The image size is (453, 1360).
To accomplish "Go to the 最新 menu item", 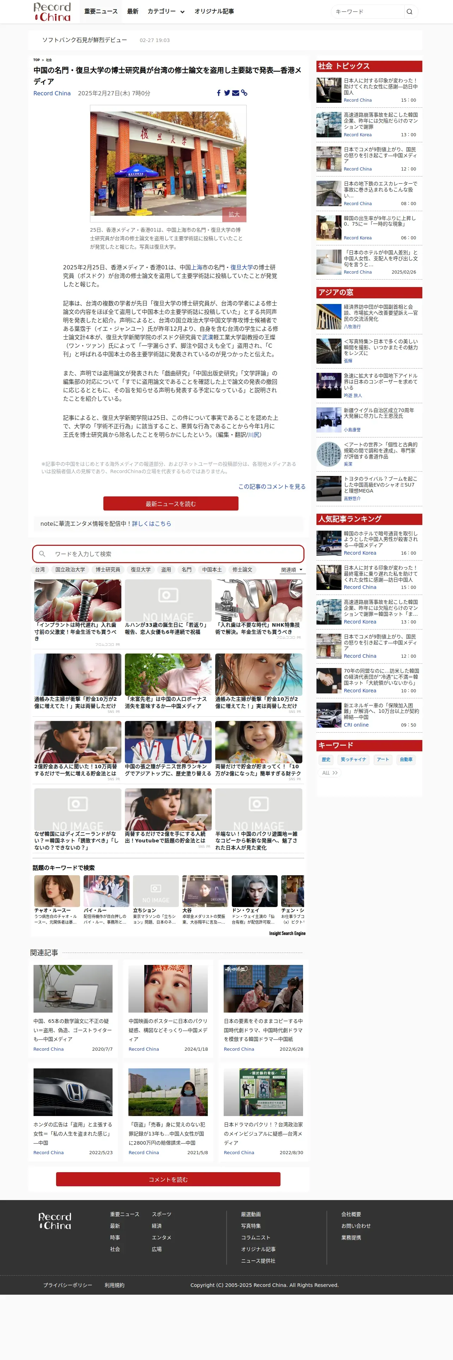I will [x=132, y=12].
